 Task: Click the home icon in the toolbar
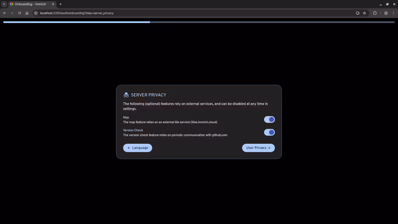click(27, 13)
